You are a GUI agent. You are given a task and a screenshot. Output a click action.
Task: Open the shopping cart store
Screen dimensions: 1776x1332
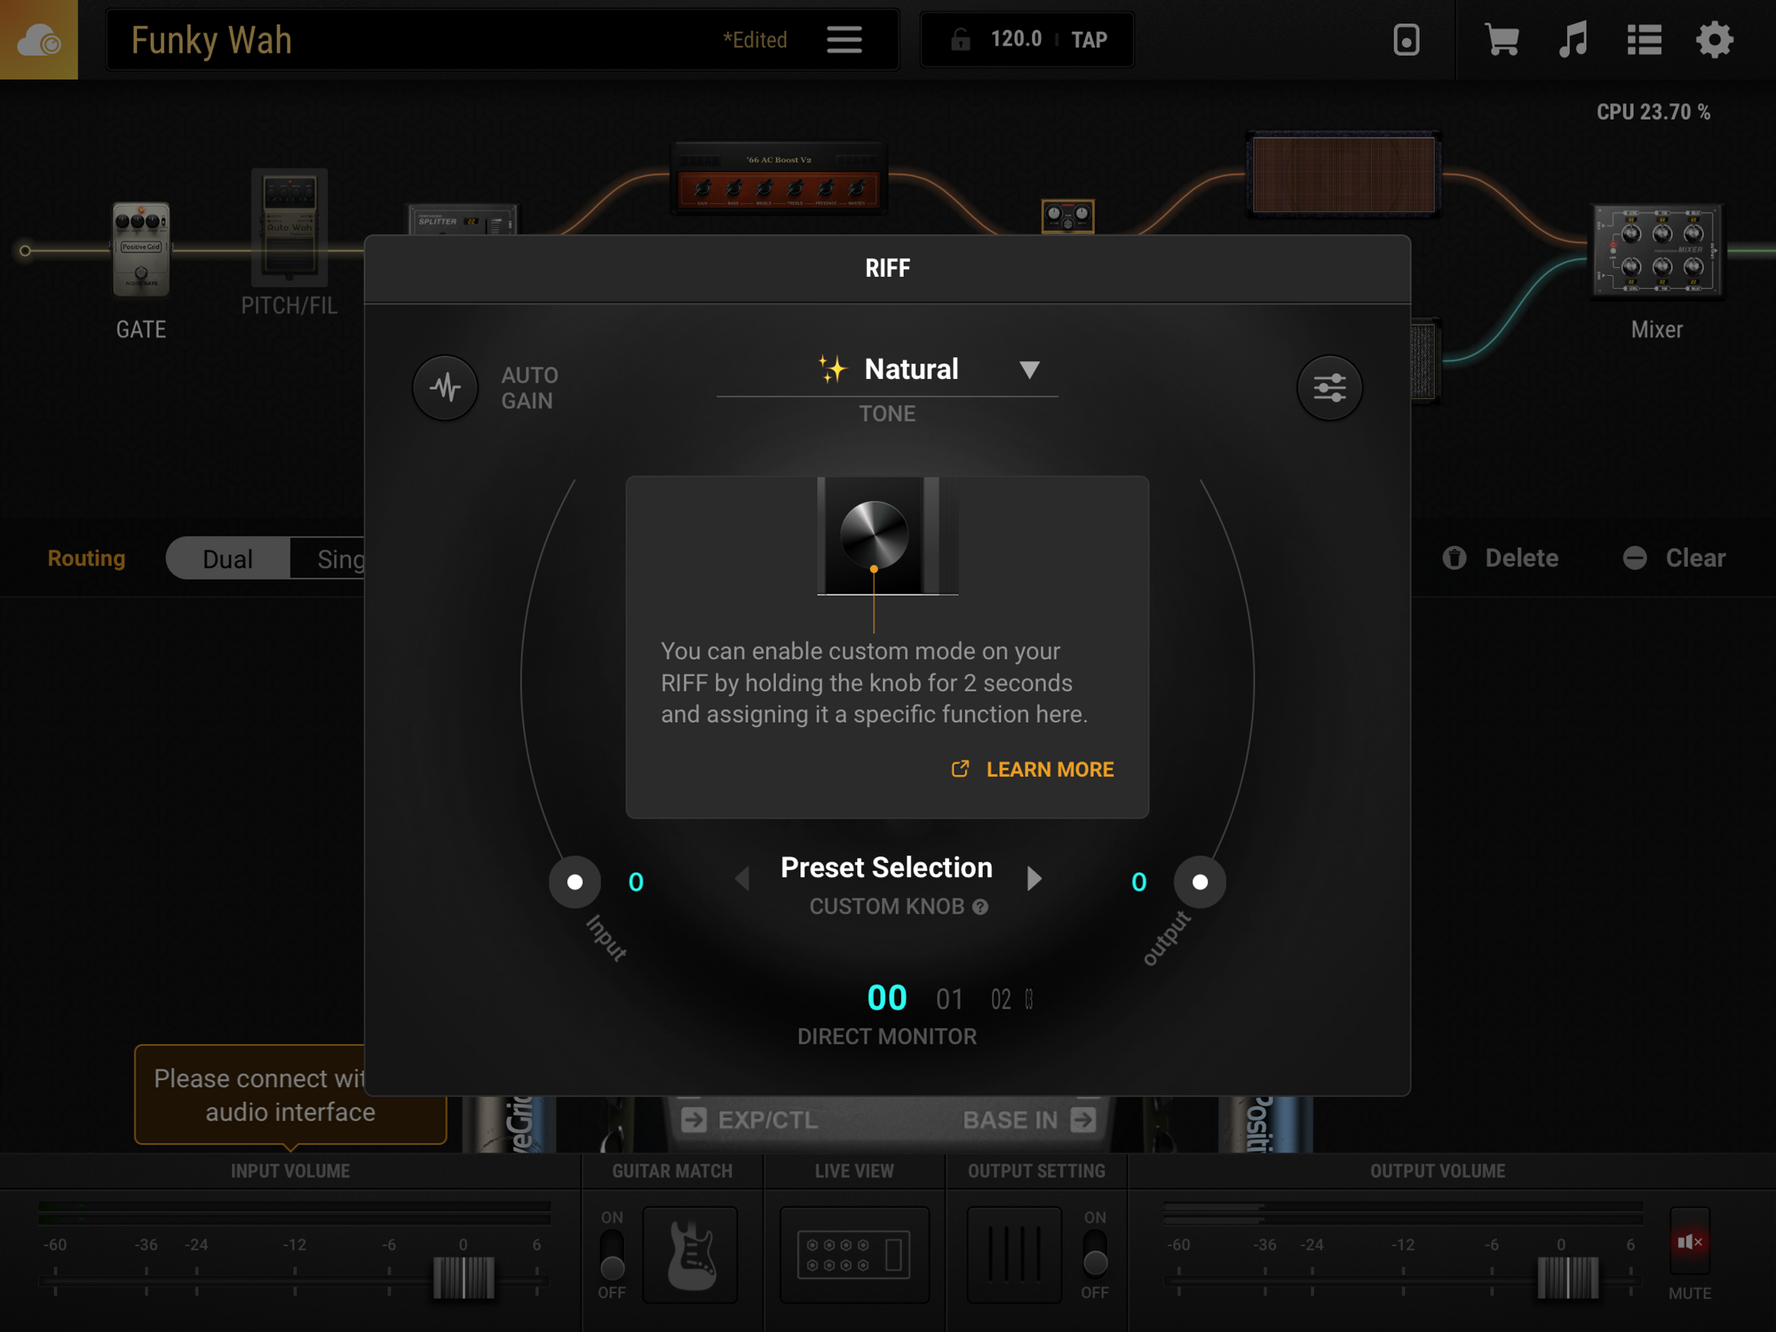click(x=1502, y=40)
